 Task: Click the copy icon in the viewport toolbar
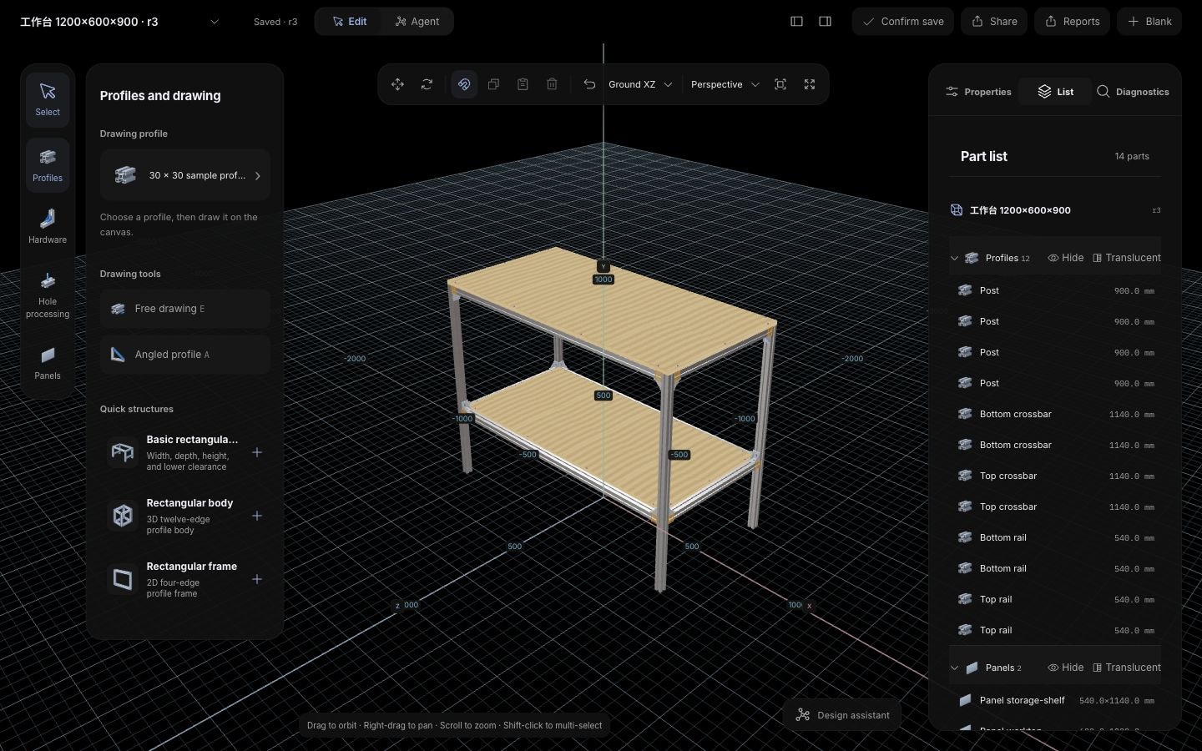pos(493,84)
